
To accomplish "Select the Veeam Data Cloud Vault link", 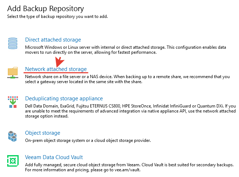I will tap(54, 157).
